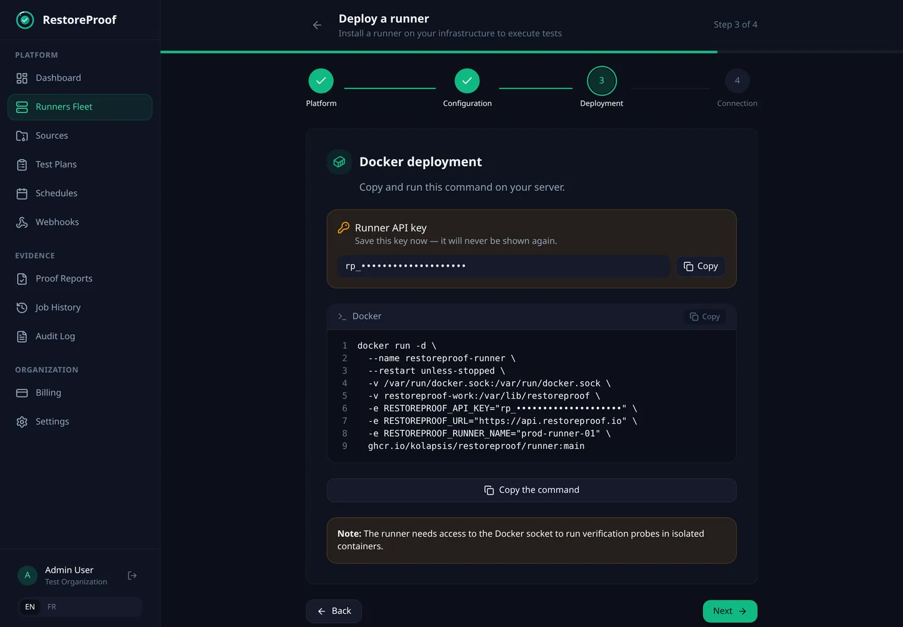
Task: Click the masked API key field
Action: click(x=504, y=266)
